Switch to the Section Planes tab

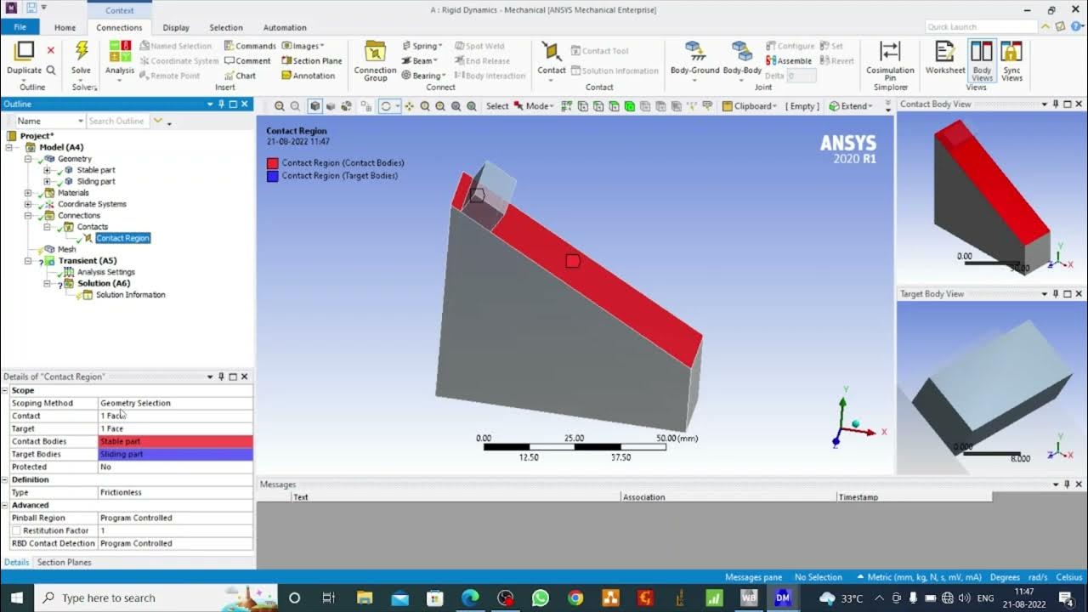click(x=65, y=563)
